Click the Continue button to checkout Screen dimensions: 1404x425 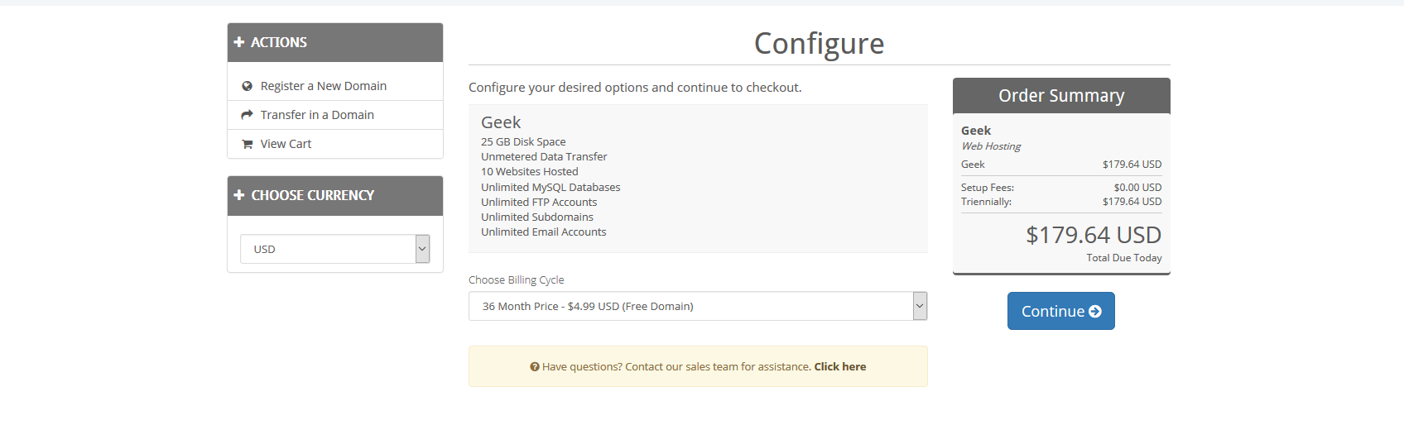[x=1061, y=311]
